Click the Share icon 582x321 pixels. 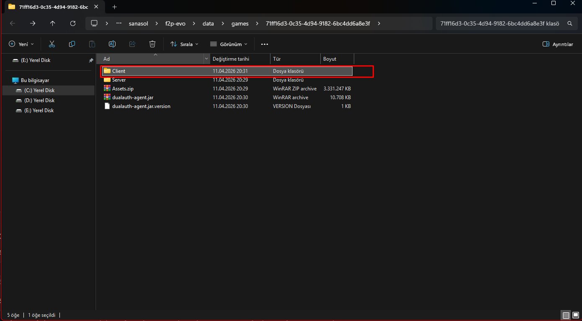coord(132,44)
